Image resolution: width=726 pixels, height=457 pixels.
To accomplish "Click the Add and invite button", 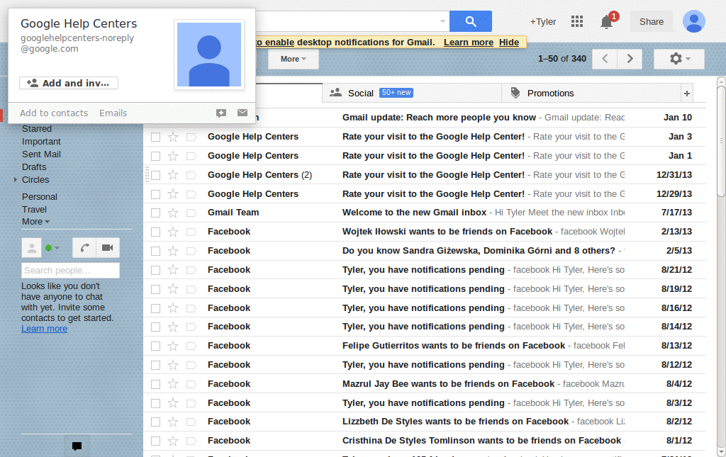I will coord(69,83).
